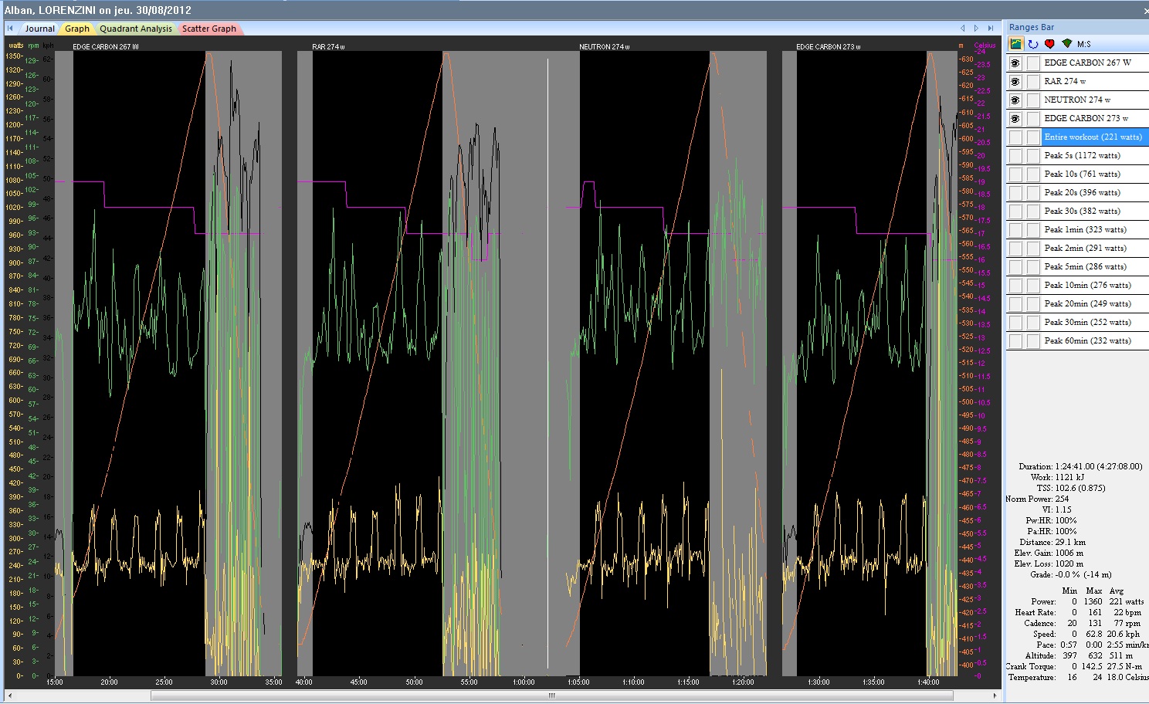Click the watts axis label
1149x704 pixels.
[15, 46]
